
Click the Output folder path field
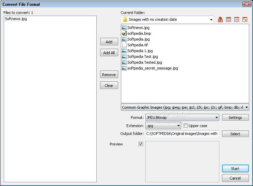pyautogui.click(x=182, y=134)
